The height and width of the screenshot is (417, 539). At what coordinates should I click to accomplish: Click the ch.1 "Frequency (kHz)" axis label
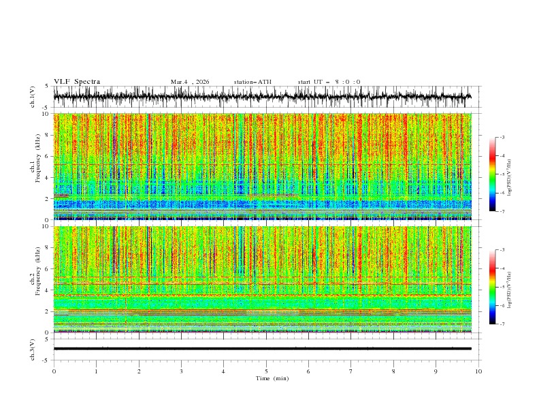pos(38,158)
